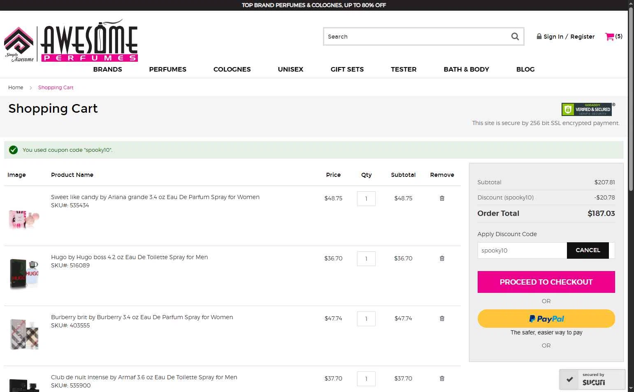Edit quantity for Sweet like candy
This screenshot has width=634, height=392.
click(366, 199)
